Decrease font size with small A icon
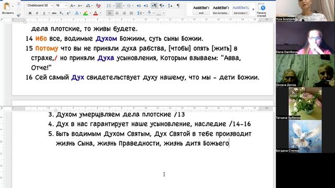 click(80, 6)
